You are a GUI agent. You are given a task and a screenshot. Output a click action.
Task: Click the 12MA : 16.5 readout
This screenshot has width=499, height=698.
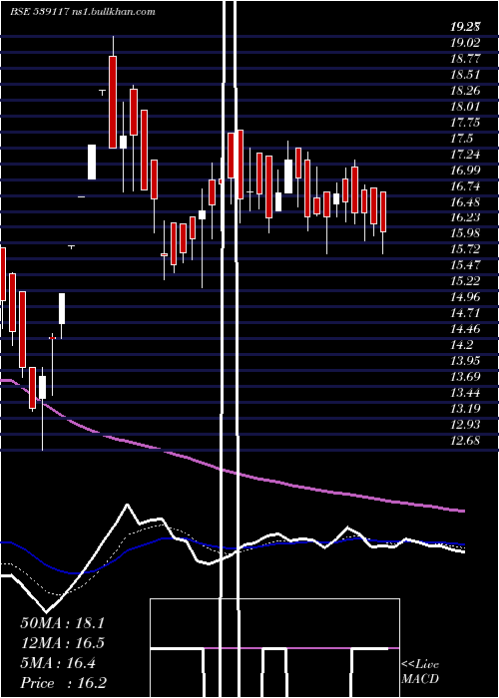coord(62,644)
